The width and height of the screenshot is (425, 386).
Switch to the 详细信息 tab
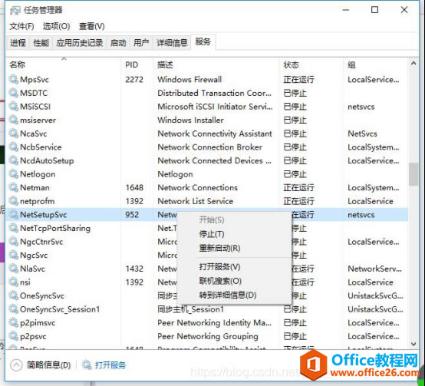point(172,43)
